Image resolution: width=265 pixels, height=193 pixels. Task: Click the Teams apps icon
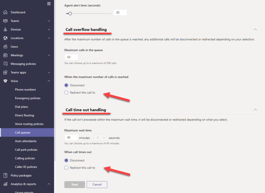click(x=5, y=72)
